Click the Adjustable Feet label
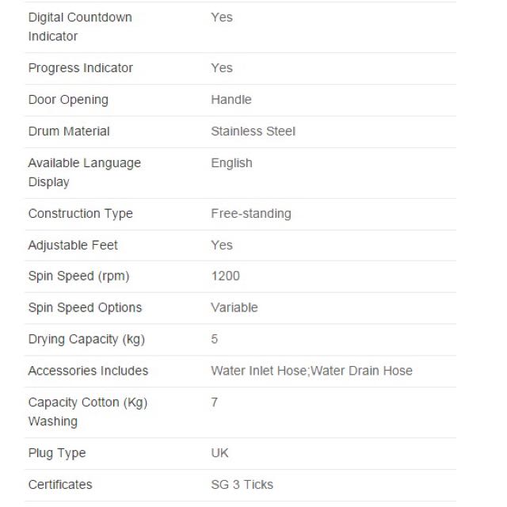The image size is (507, 507). [x=73, y=245]
